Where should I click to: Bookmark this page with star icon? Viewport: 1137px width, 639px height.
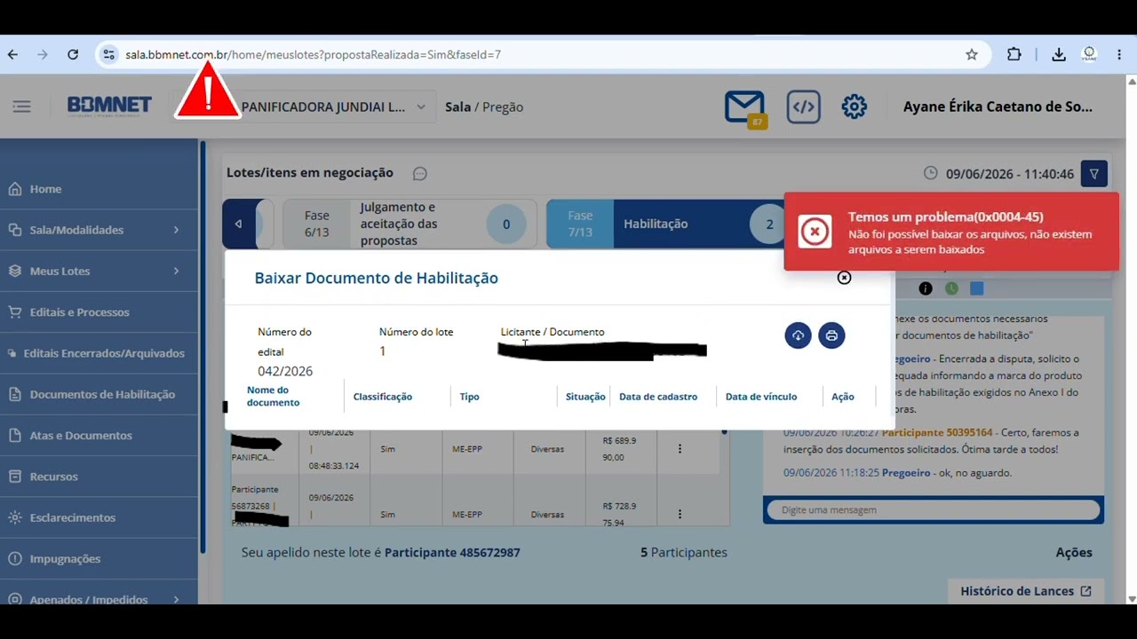pyautogui.click(x=972, y=54)
